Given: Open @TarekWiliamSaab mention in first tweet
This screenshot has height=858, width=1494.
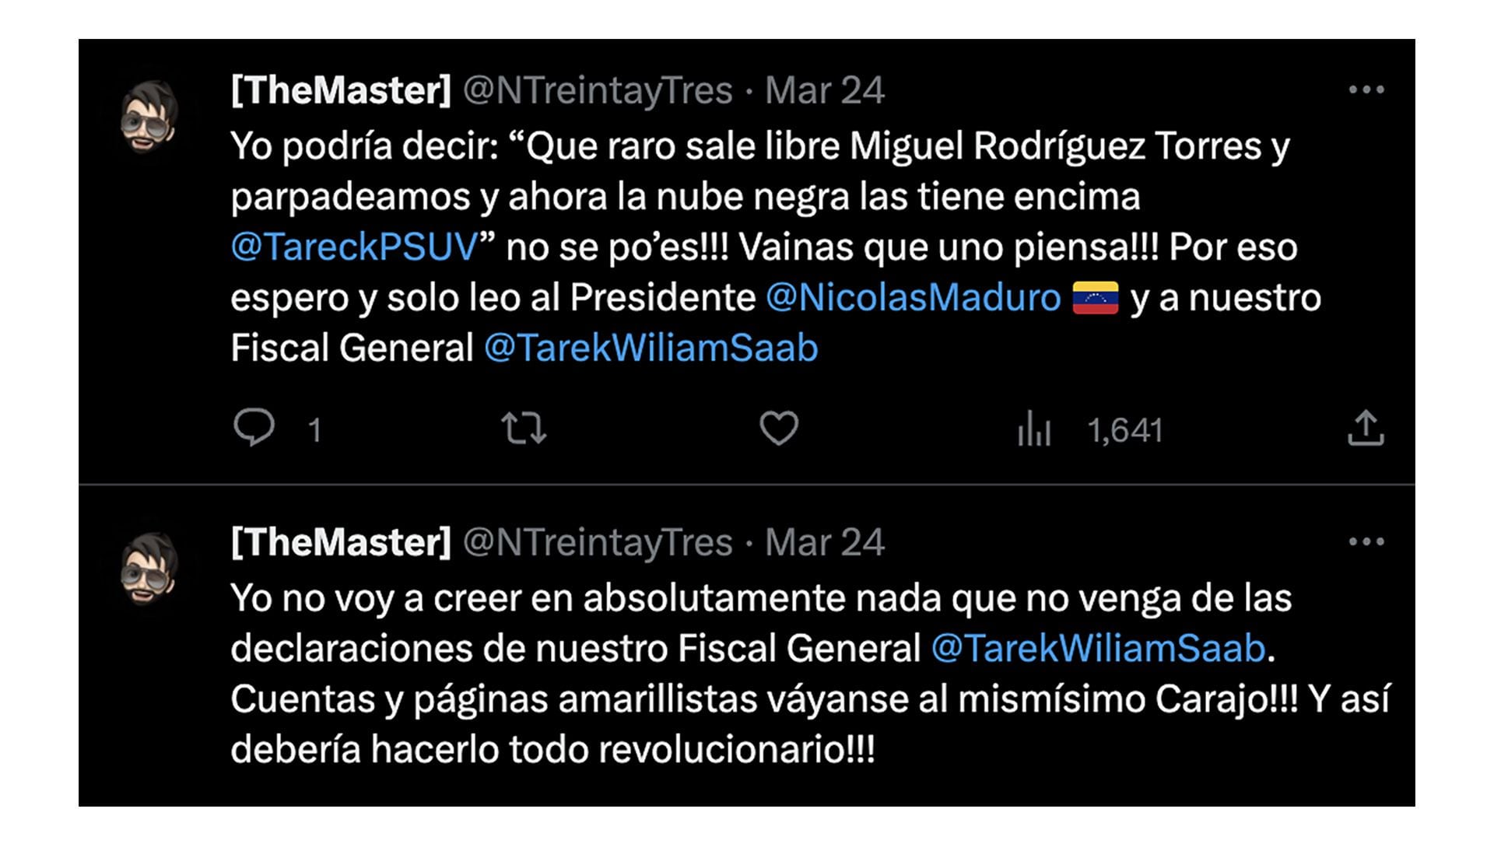Looking at the screenshot, I should [x=651, y=348].
